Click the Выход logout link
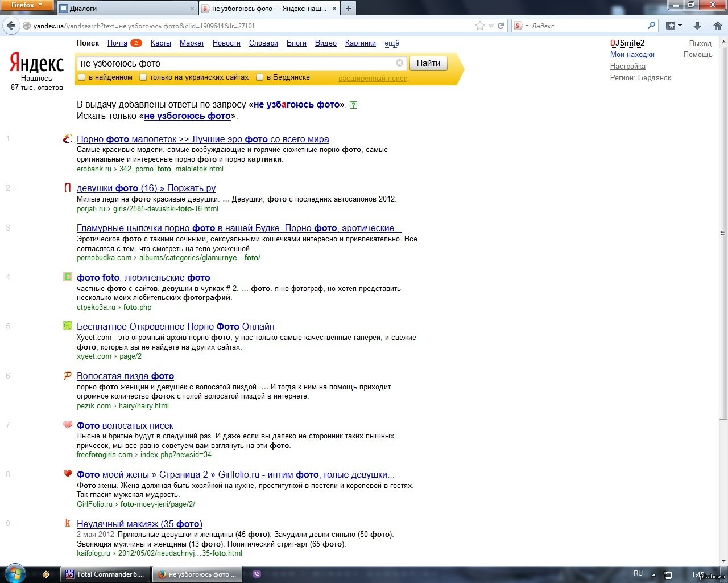 [x=700, y=43]
